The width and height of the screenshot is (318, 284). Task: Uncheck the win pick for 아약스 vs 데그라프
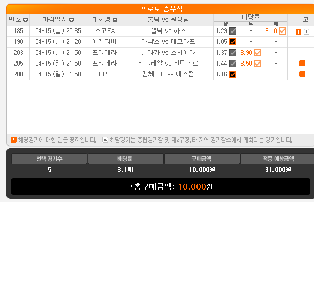point(233,42)
